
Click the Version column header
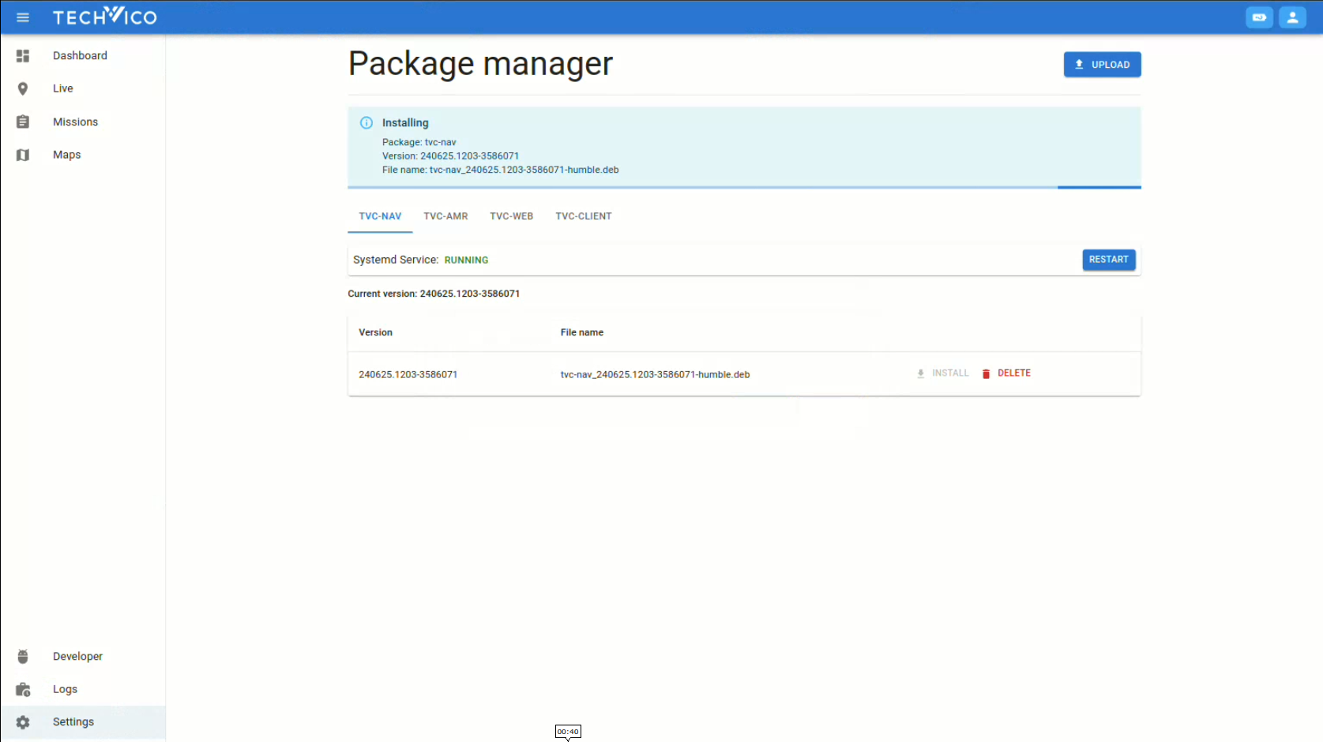(375, 332)
